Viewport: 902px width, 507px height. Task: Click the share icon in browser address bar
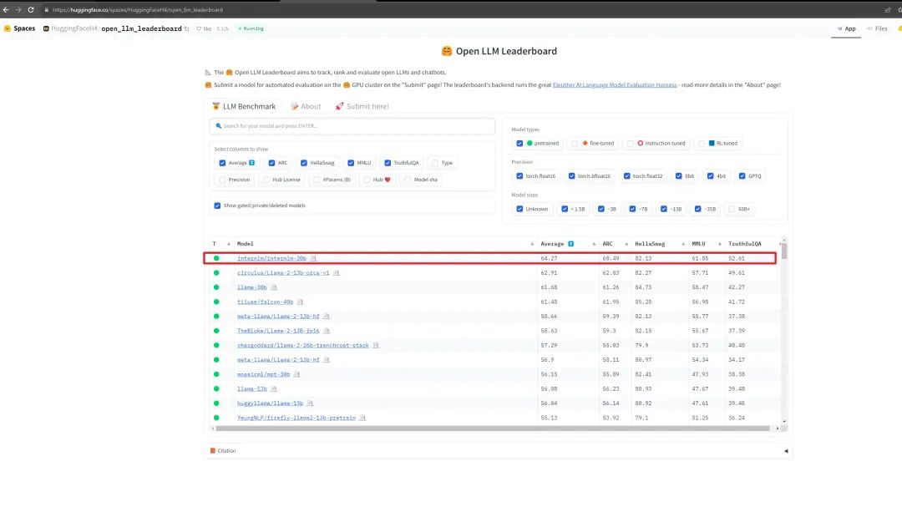point(888,10)
